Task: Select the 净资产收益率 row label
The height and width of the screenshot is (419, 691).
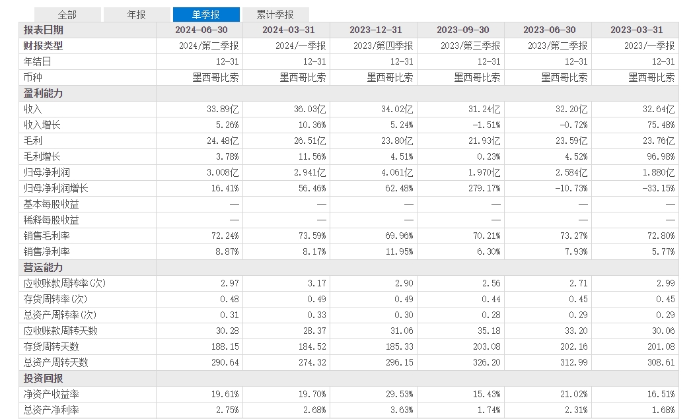Action: [51, 395]
